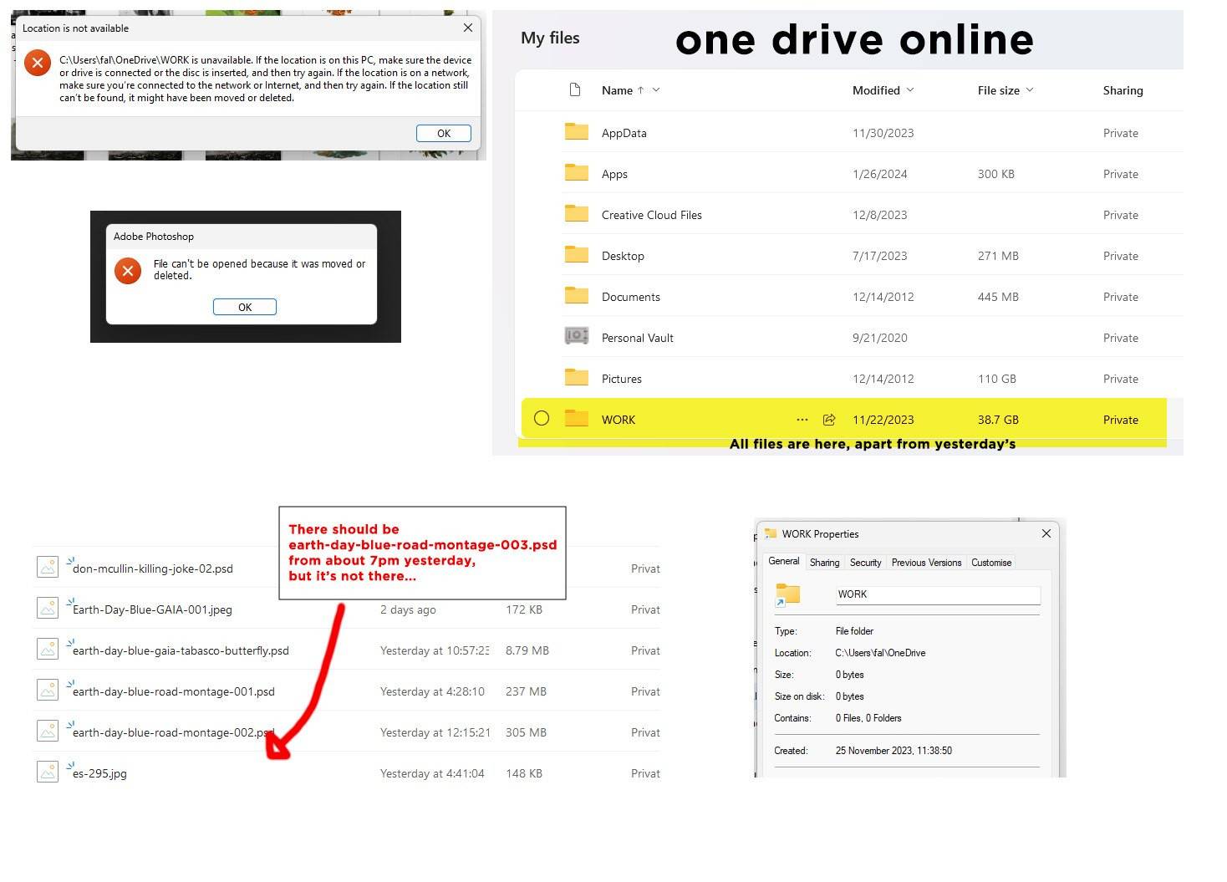Open the Pictures folder icon
The image size is (1227, 882).
[577, 377]
